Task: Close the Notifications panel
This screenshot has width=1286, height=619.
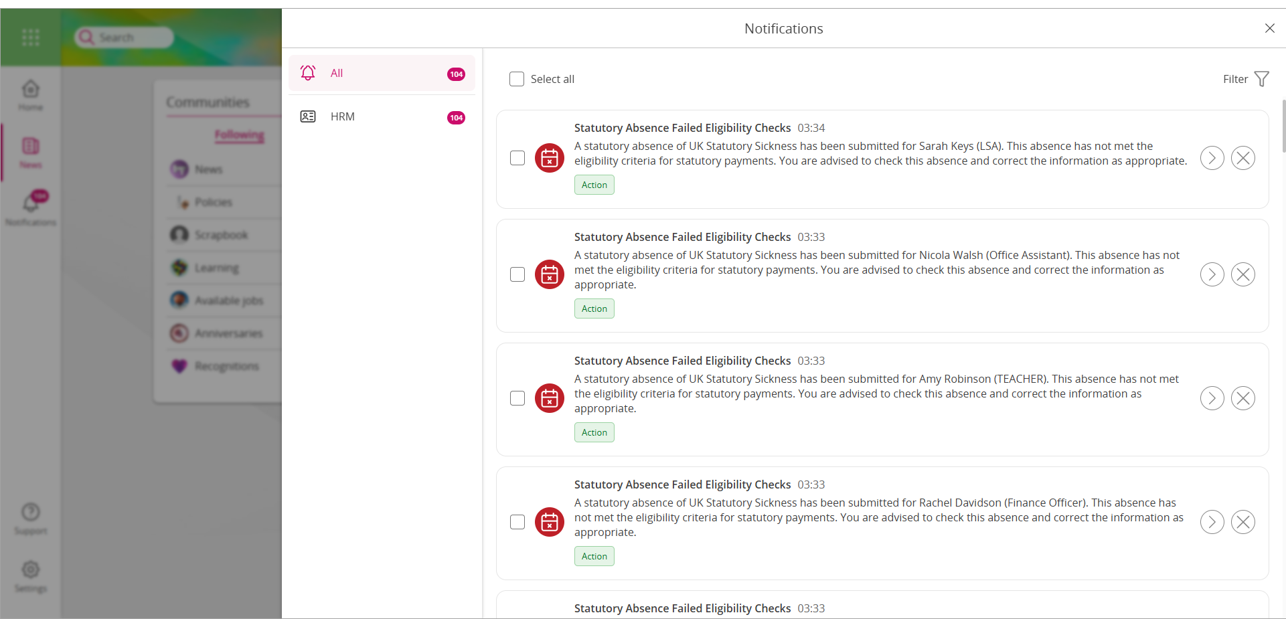Action: point(1269,28)
